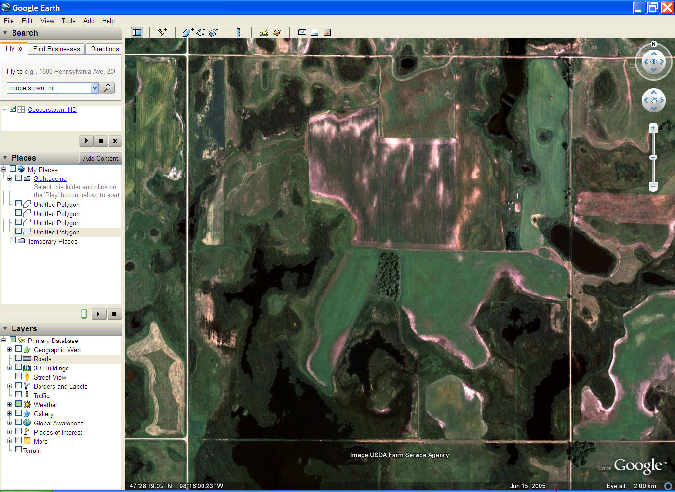Click the zoom out minus button
This screenshot has height=492, width=675.
coord(653,186)
